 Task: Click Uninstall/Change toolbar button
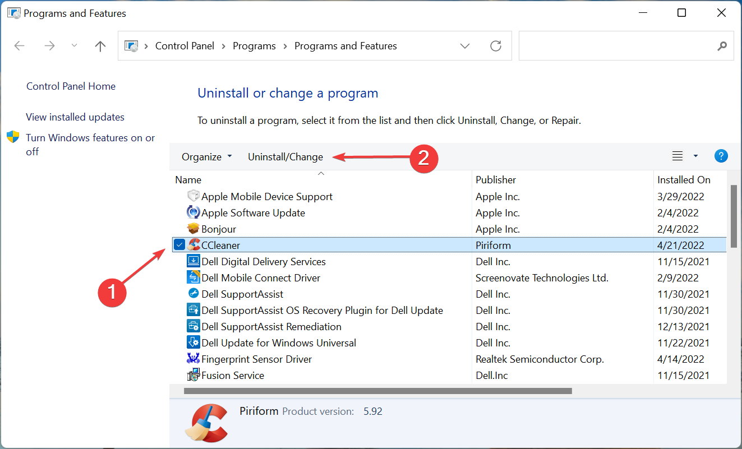(285, 157)
